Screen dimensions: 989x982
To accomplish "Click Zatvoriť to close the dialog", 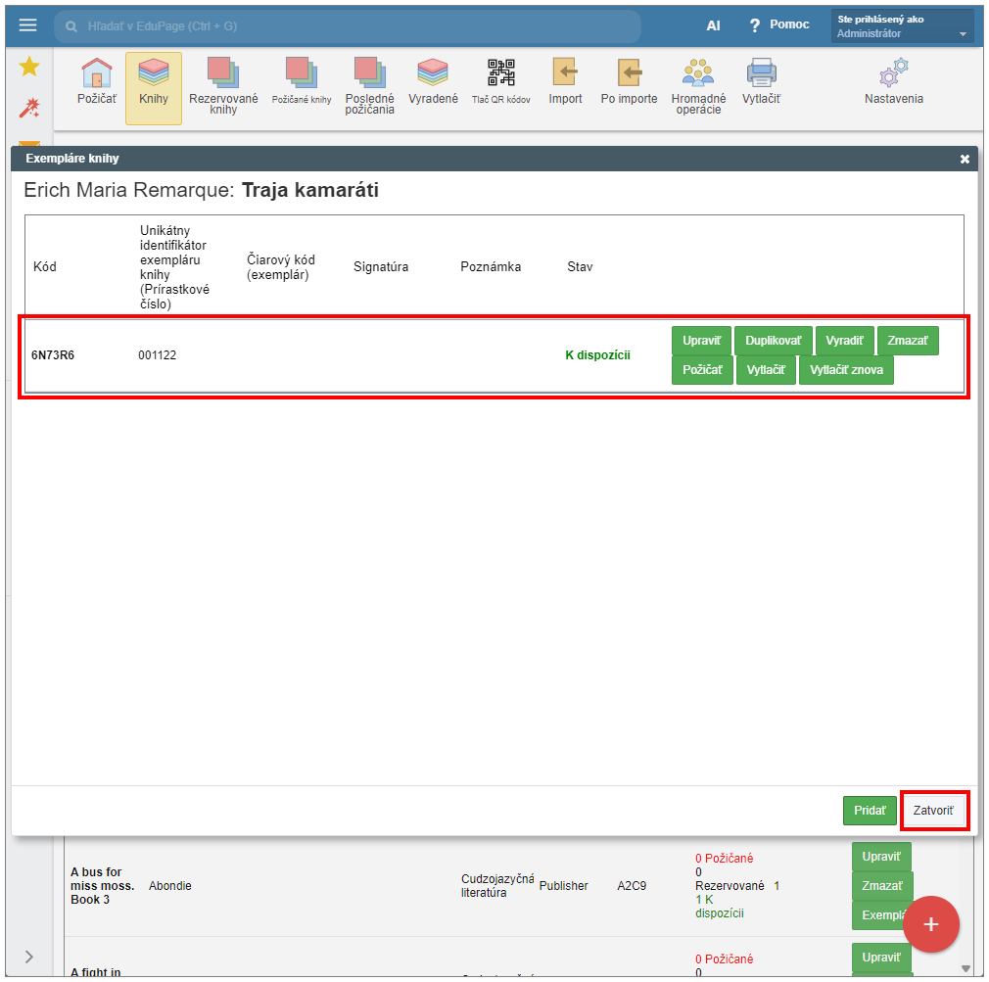I will [934, 811].
